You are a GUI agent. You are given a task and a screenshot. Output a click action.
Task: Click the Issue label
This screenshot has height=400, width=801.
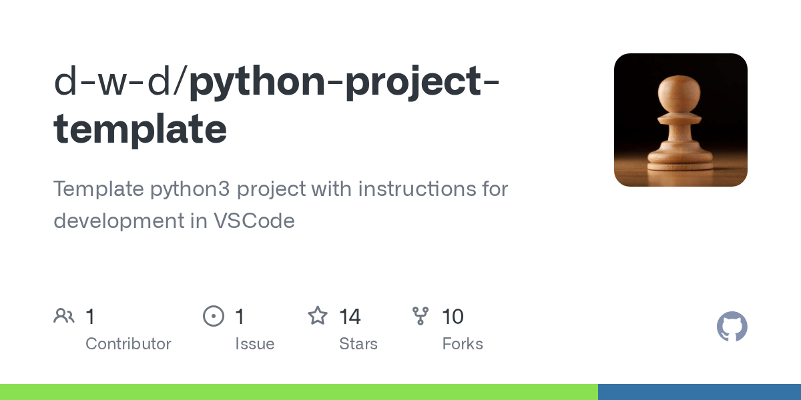point(255,344)
